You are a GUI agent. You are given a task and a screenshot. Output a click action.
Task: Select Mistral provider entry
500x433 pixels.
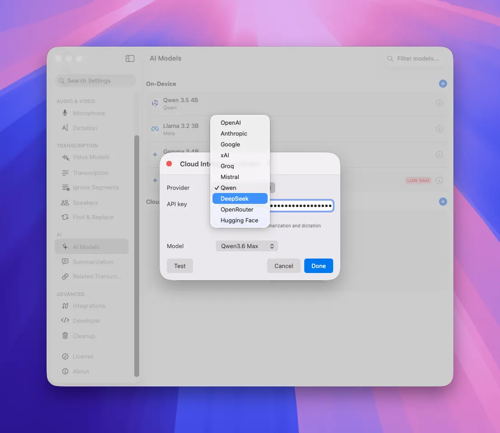click(240, 177)
